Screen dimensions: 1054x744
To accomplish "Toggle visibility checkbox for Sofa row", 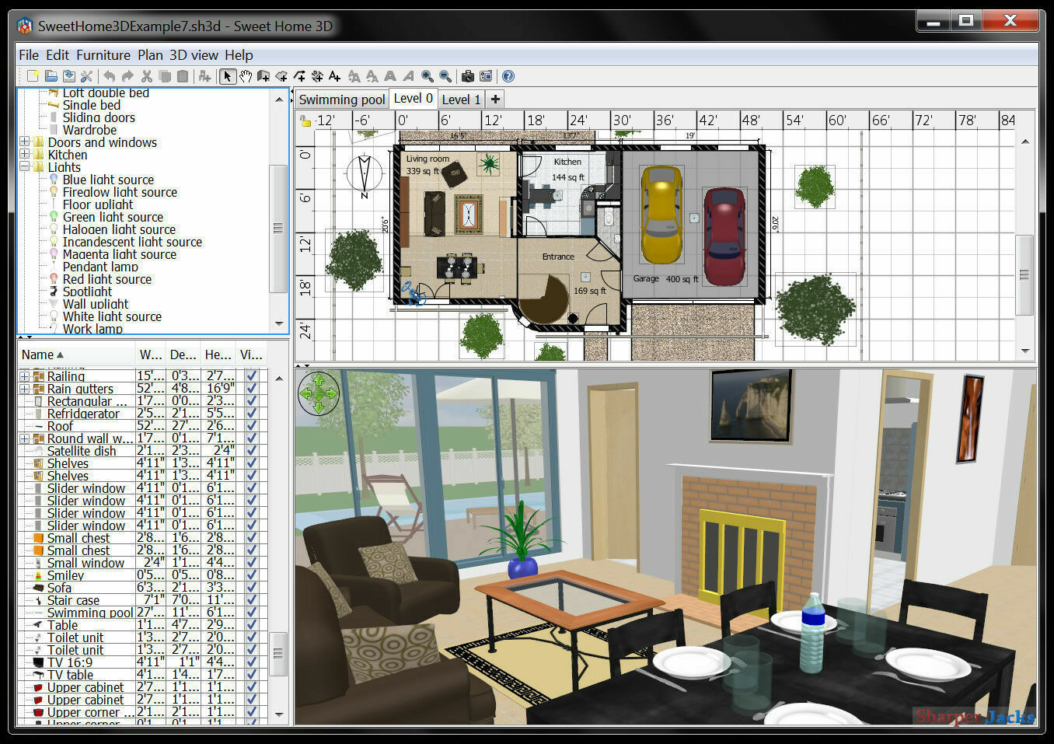I will (252, 588).
